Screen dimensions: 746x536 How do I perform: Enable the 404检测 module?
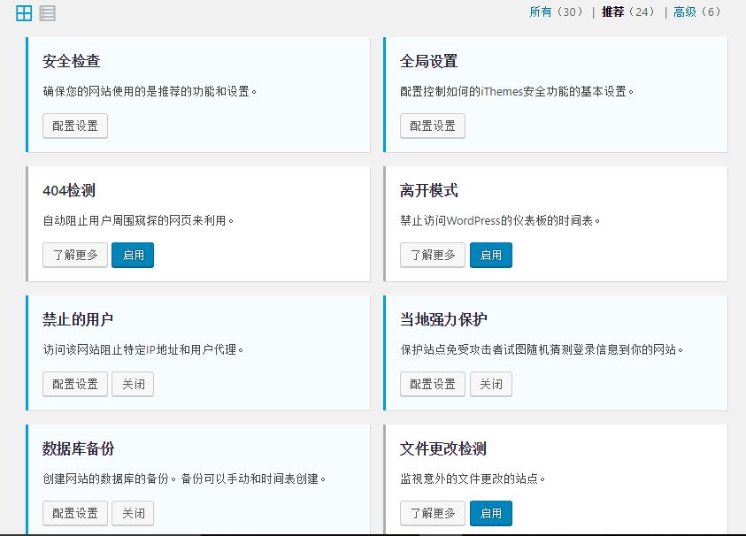click(133, 255)
